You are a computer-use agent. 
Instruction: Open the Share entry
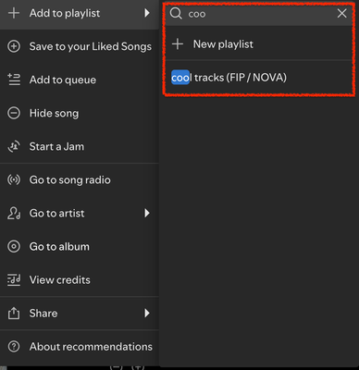80,313
